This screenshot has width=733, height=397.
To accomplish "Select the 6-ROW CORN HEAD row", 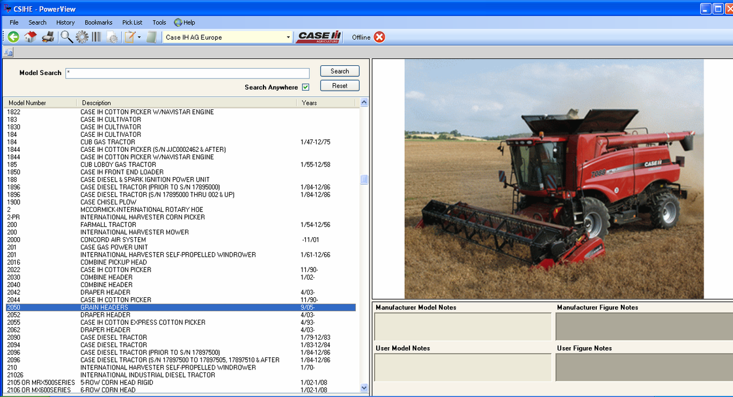I will (180, 390).
